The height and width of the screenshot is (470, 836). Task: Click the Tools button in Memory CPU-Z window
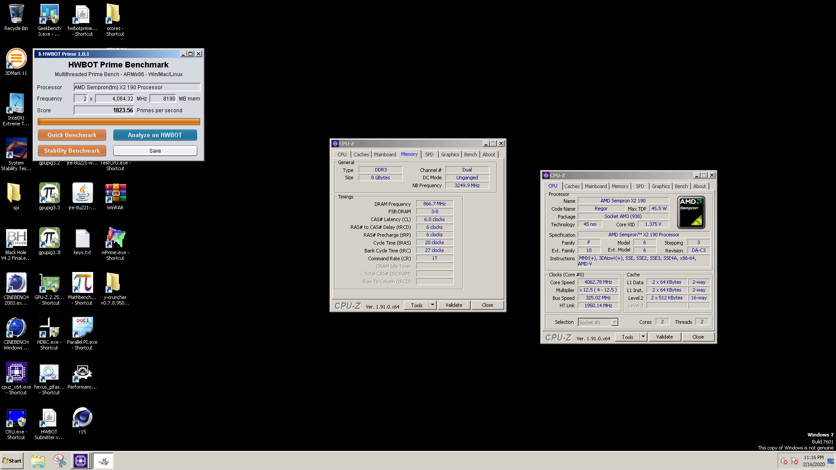tap(417, 305)
